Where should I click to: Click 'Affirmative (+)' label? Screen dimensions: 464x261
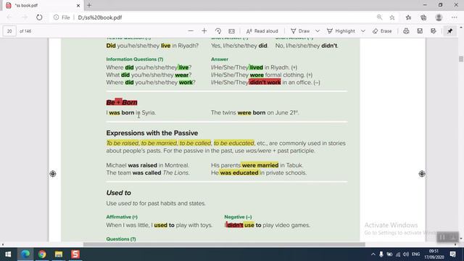click(x=122, y=217)
